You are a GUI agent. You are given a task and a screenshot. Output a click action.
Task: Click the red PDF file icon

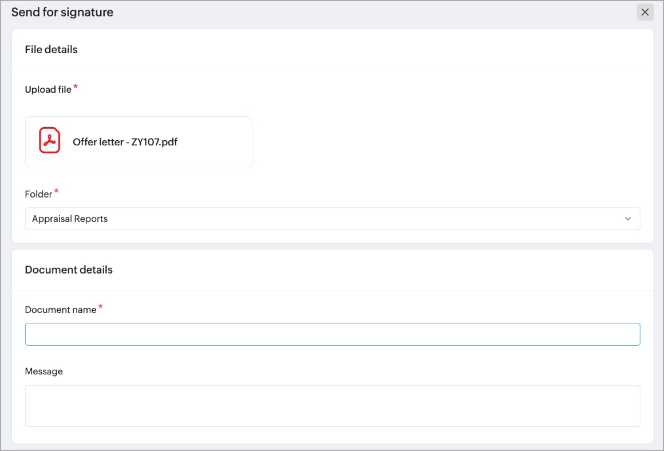pyautogui.click(x=50, y=141)
